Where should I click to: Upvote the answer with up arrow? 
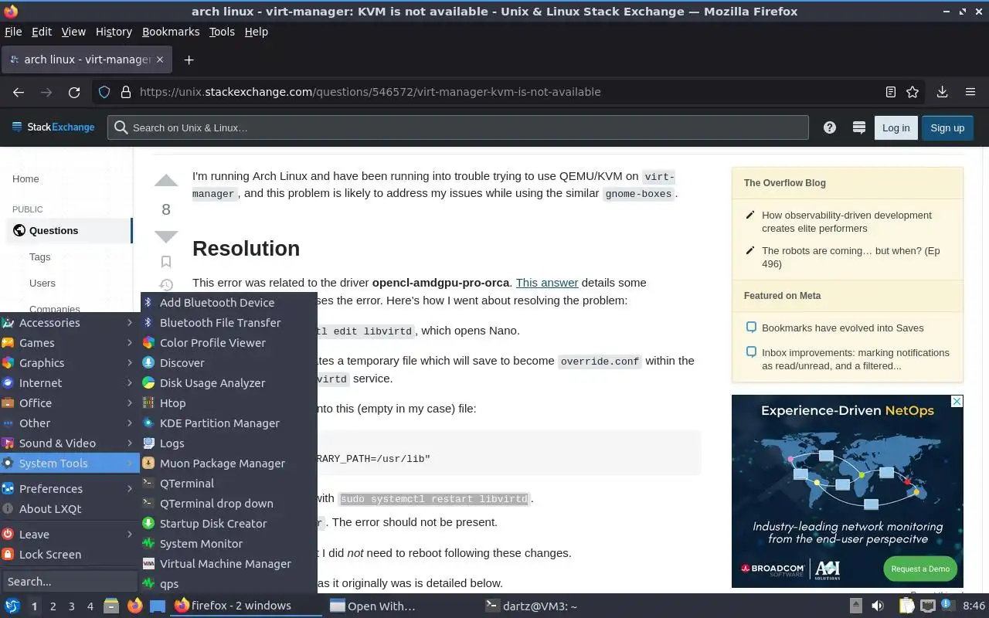coord(166,181)
